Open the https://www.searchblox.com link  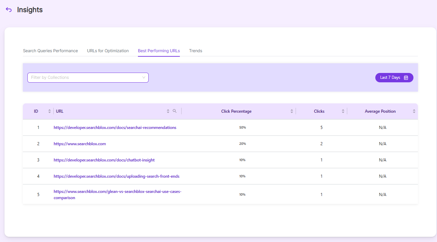pos(80,144)
